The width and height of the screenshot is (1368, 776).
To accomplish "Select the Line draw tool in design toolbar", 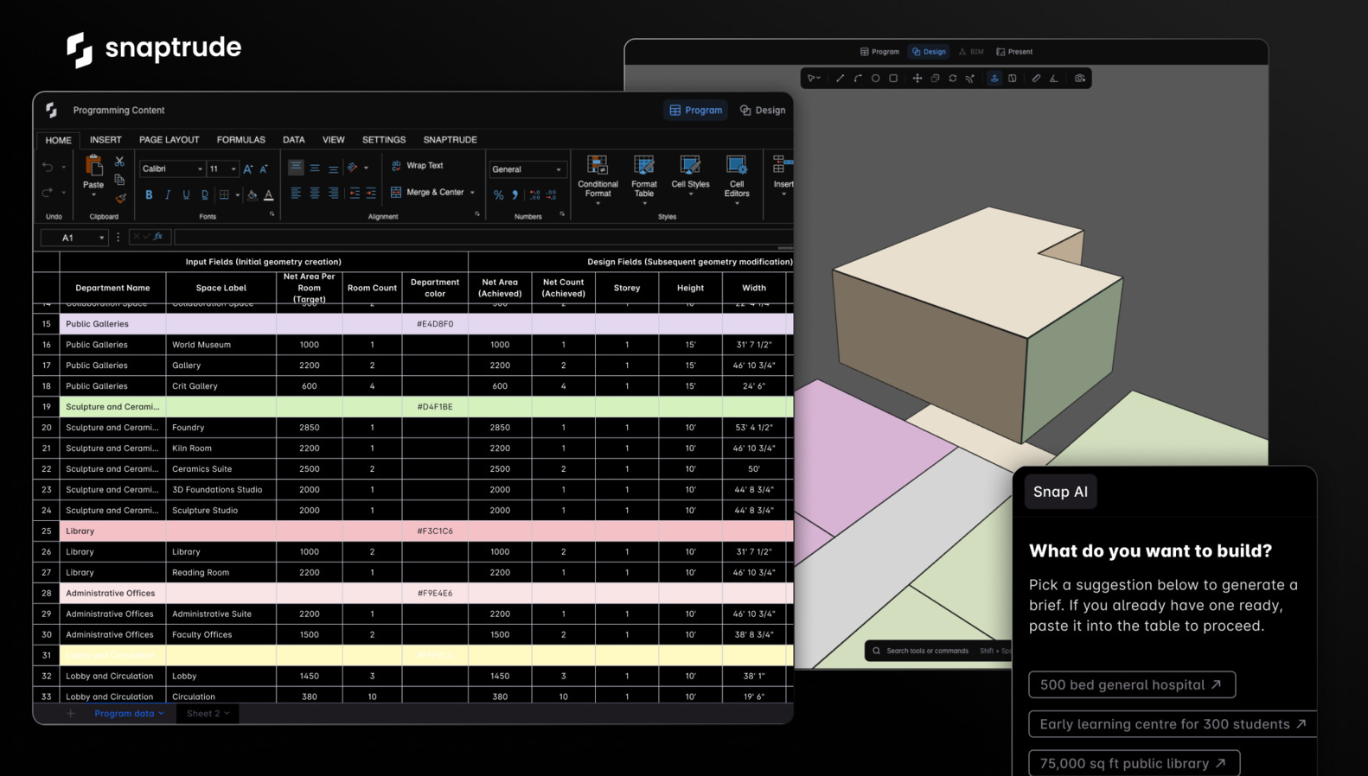I will click(x=840, y=79).
